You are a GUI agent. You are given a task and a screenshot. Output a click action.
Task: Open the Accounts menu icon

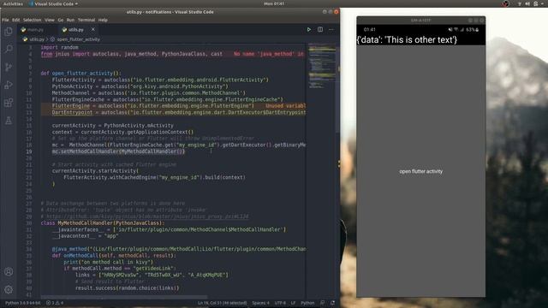9,272
